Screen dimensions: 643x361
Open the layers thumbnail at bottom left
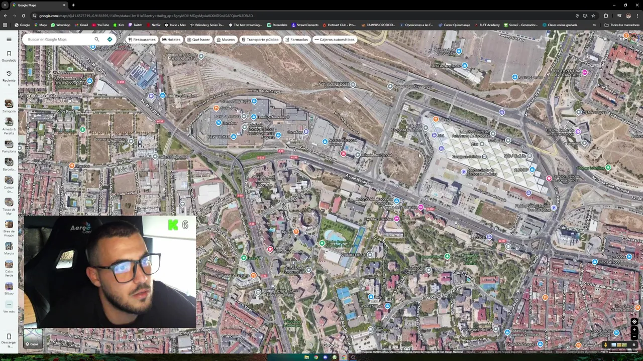click(x=33, y=338)
